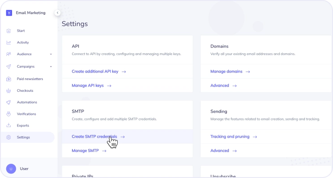
Task: Click arrow next to Tracking and pruning
Action: point(255,137)
